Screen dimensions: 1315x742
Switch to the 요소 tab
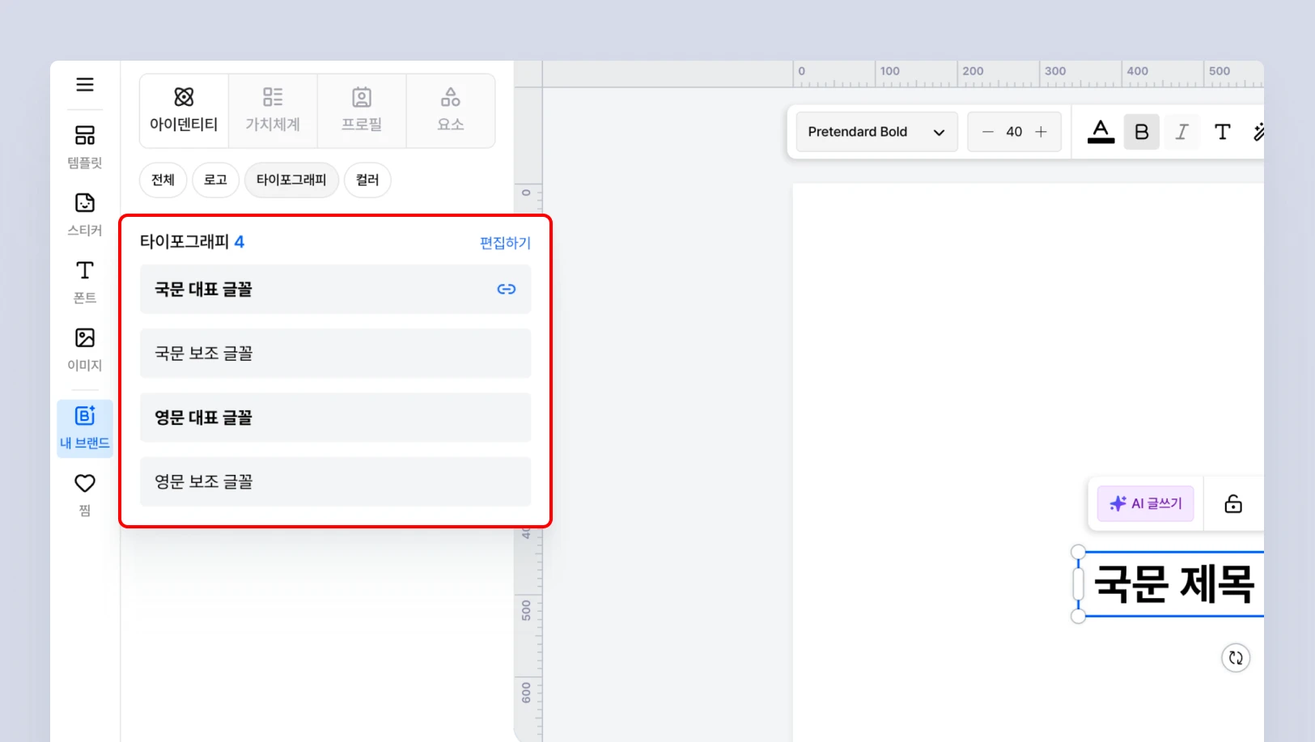point(451,111)
